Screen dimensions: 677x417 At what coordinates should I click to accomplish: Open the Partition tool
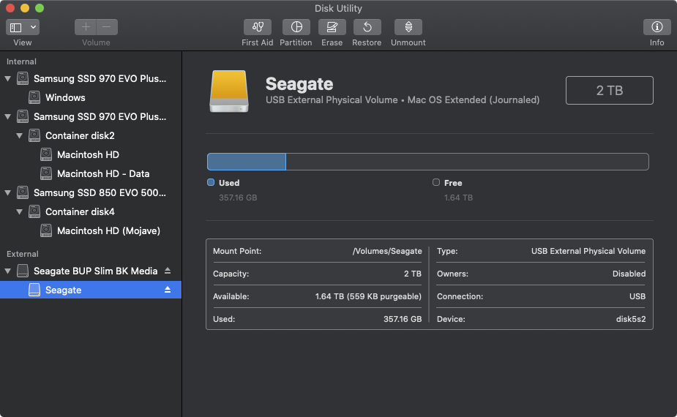coord(296,27)
